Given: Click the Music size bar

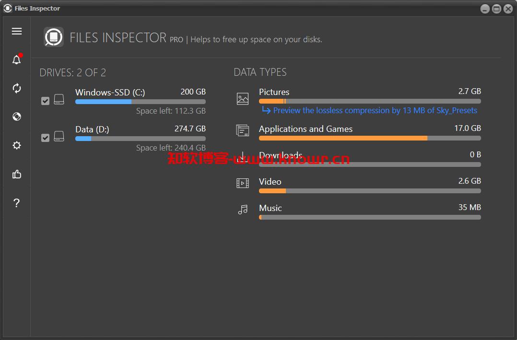Looking at the screenshot, I should coord(370,217).
